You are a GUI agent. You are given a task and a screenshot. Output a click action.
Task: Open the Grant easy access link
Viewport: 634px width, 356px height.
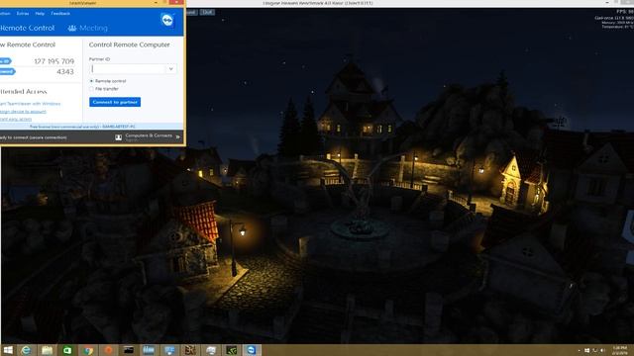(16, 119)
